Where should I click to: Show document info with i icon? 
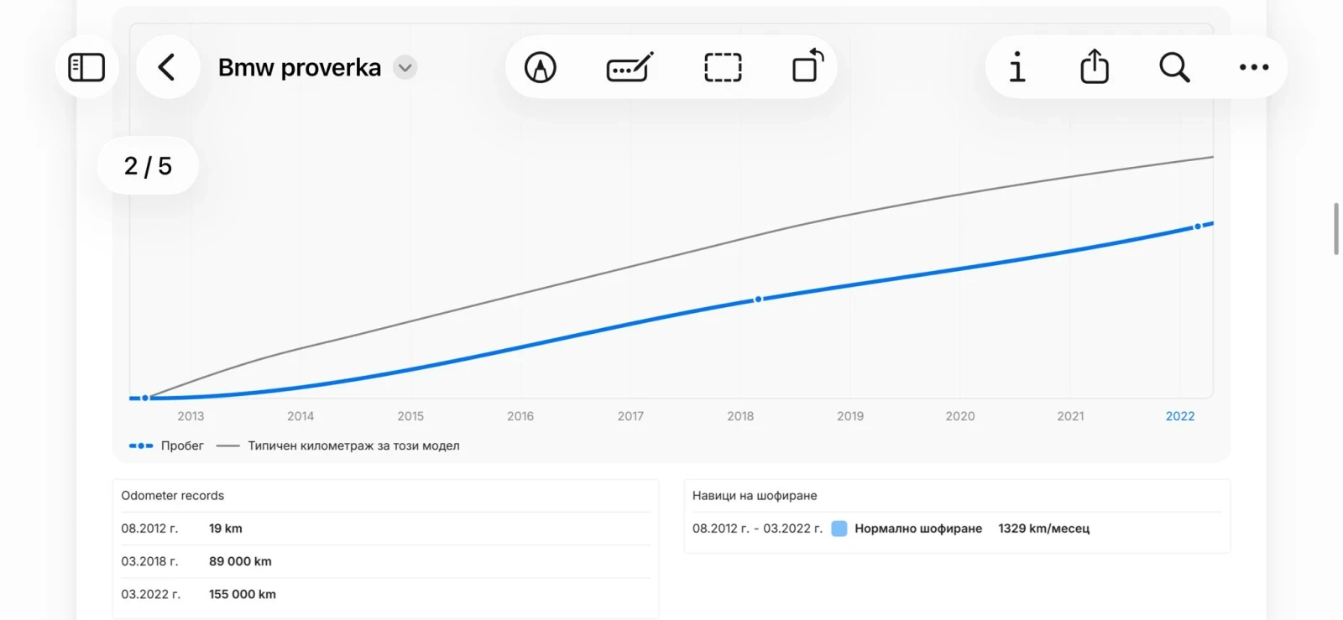[x=1017, y=67]
